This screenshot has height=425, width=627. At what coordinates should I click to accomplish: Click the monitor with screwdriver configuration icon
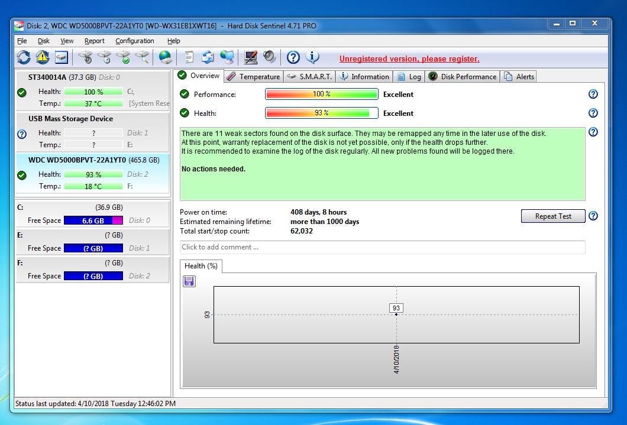click(251, 57)
